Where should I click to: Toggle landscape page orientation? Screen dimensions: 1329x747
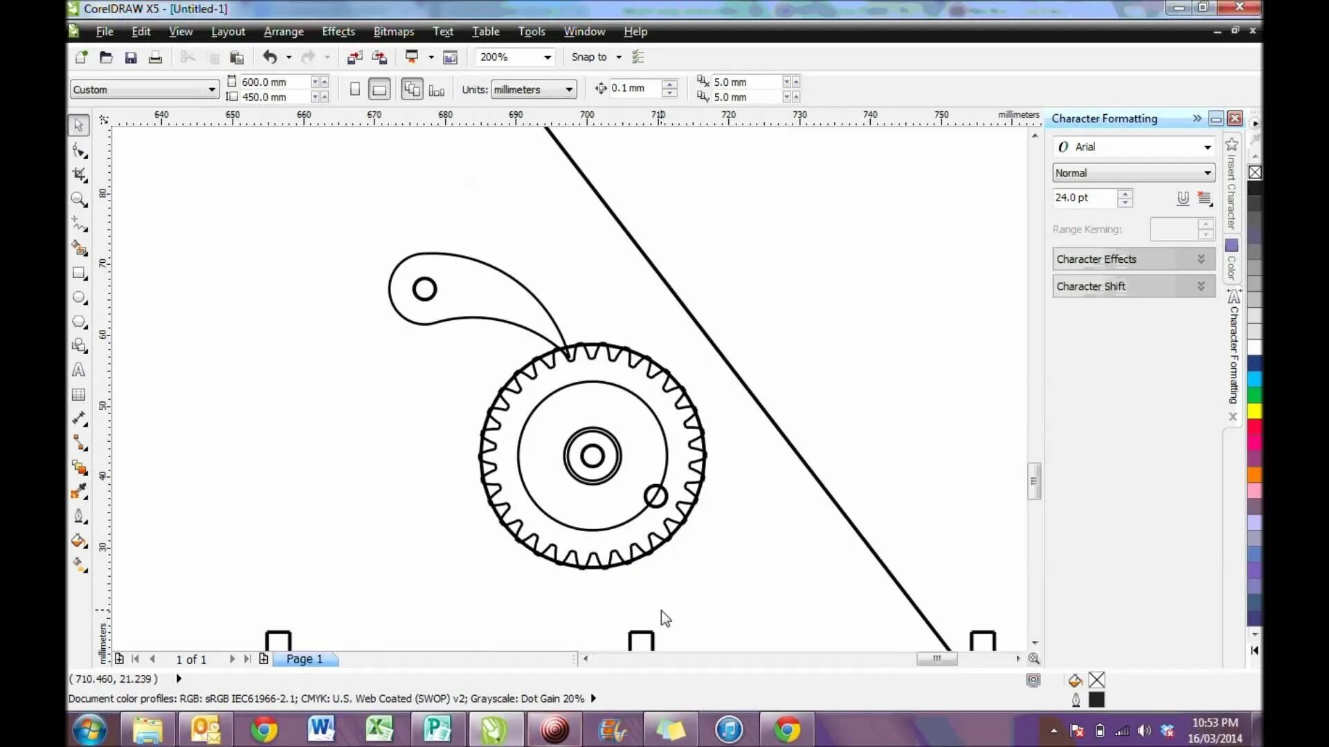pyautogui.click(x=379, y=89)
